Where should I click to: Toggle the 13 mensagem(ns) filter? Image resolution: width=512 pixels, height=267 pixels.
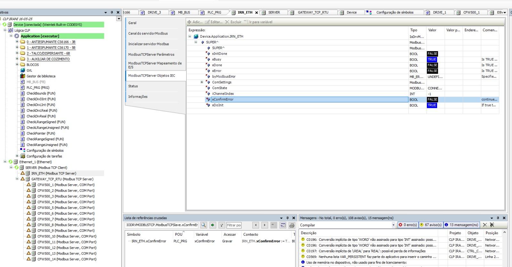tap(461, 225)
